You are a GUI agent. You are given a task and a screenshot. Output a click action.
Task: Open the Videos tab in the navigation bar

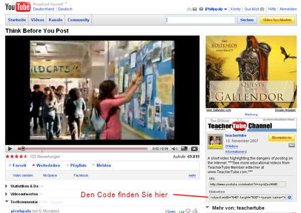click(37, 20)
